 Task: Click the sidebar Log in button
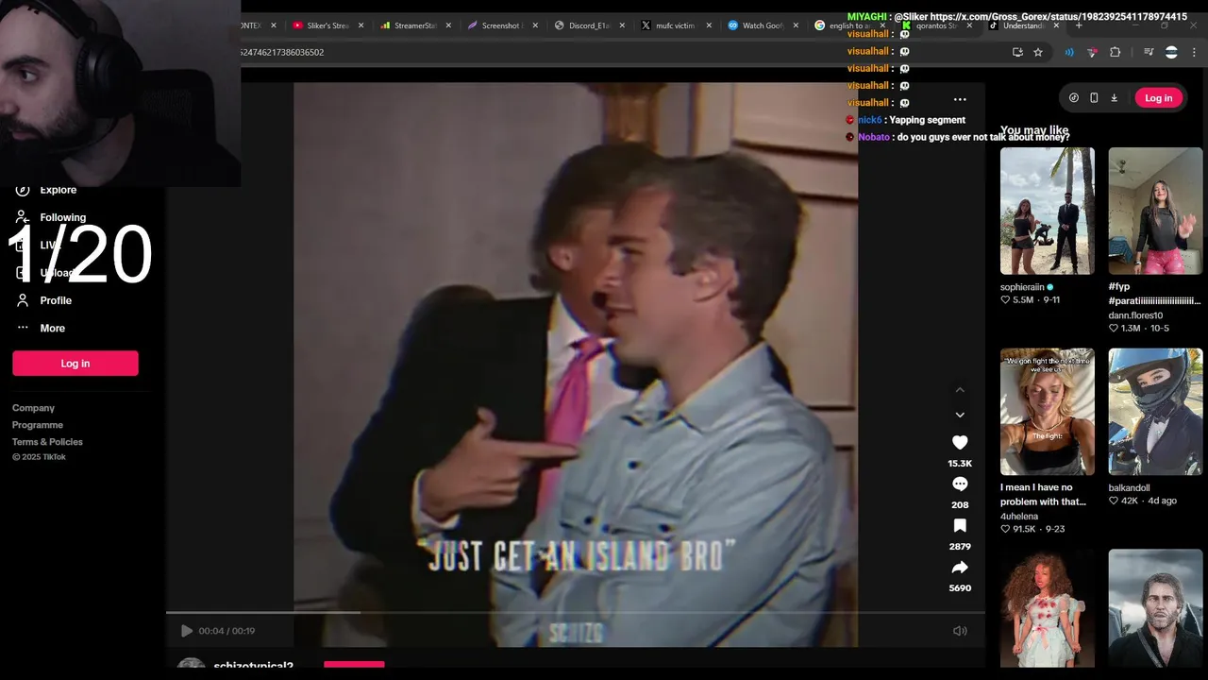tap(75, 364)
